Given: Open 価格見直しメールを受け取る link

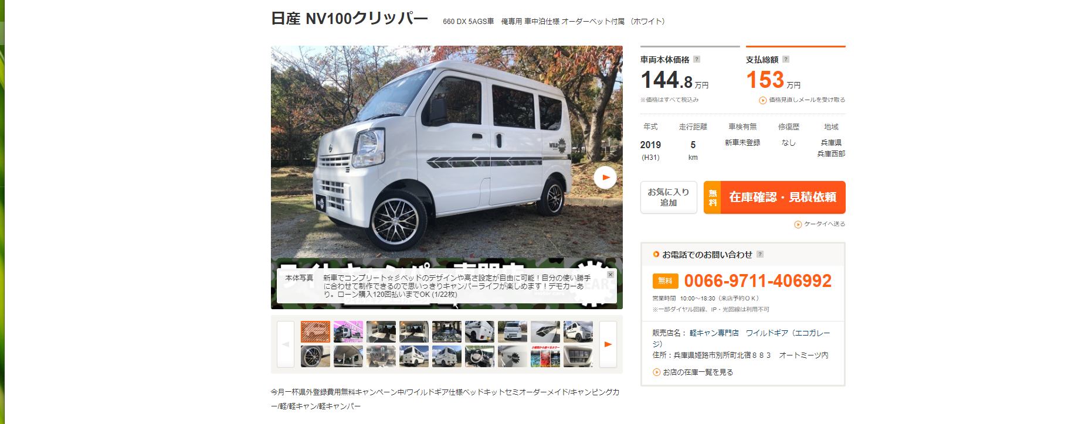Looking at the screenshot, I should coord(802,100).
